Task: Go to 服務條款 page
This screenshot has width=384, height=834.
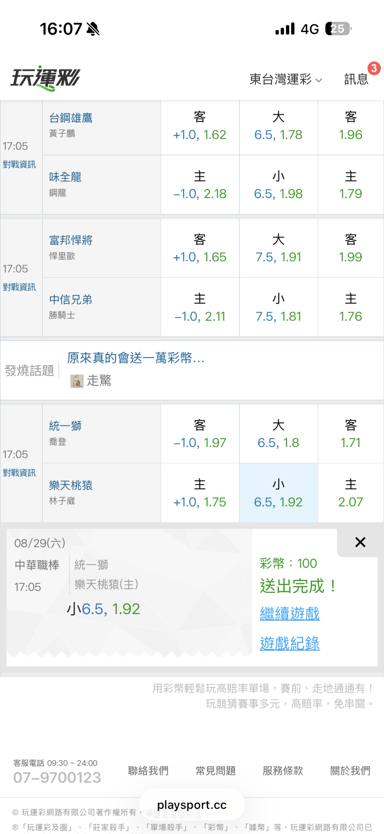Action: pos(283,771)
